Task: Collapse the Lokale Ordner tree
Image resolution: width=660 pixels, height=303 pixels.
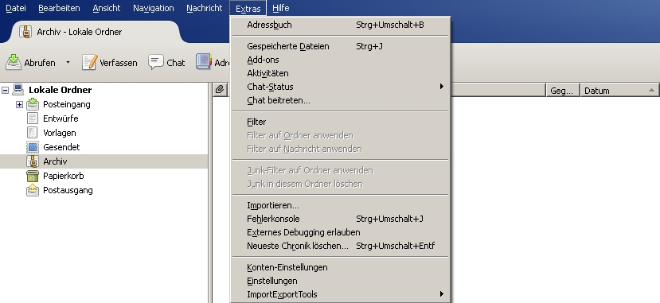Action: (5, 90)
